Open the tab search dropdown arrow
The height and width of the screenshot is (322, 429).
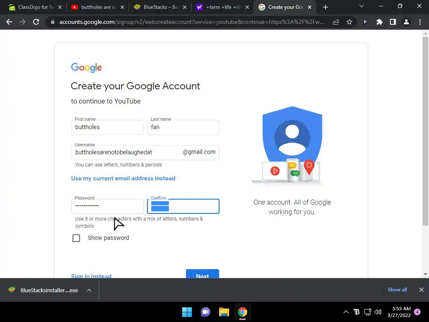(362, 6)
